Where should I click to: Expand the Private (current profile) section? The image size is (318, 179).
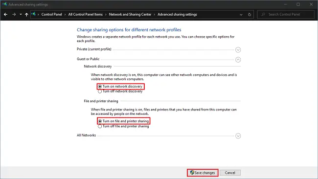(x=238, y=50)
